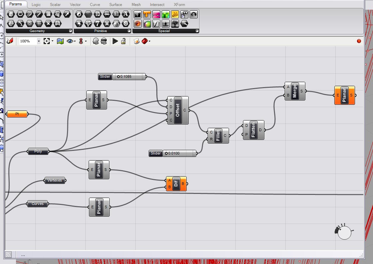This screenshot has height=264, width=373.
Task: Open the named views map icon
Action: (x=60, y=41)
